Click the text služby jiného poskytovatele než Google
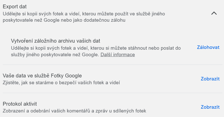Viewport: 224px width, 117px height. [55, 55]
